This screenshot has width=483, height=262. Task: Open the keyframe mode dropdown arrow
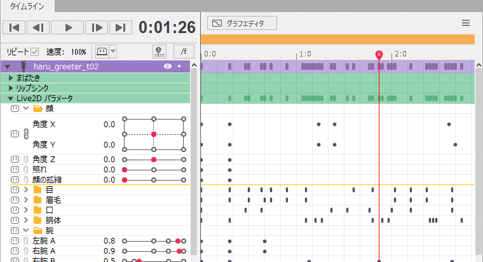[x=112, y=52]
